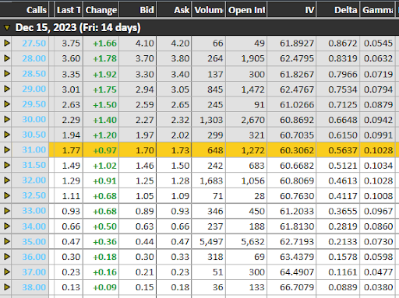This screenshot has height=298, width=399.
Task: Select the 33.00 strike price link
Action: [34, 211]
